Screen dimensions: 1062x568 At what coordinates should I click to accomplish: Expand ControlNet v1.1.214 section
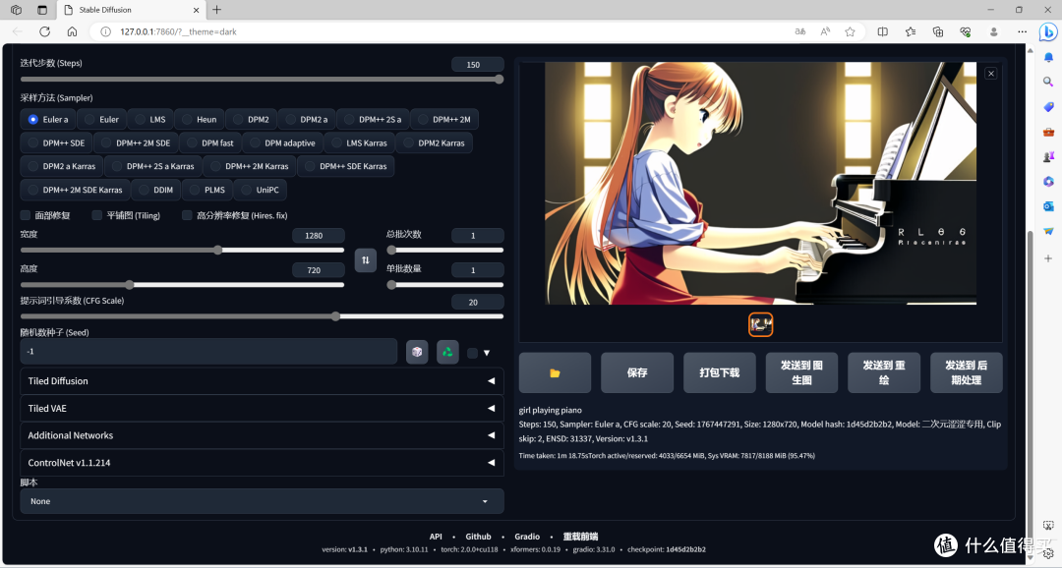click(263, 463)
